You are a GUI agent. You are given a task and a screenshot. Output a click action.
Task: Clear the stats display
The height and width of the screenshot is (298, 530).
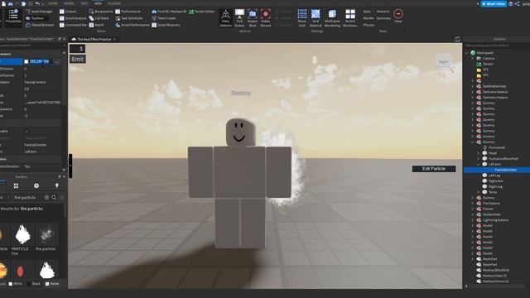(398, 16)
